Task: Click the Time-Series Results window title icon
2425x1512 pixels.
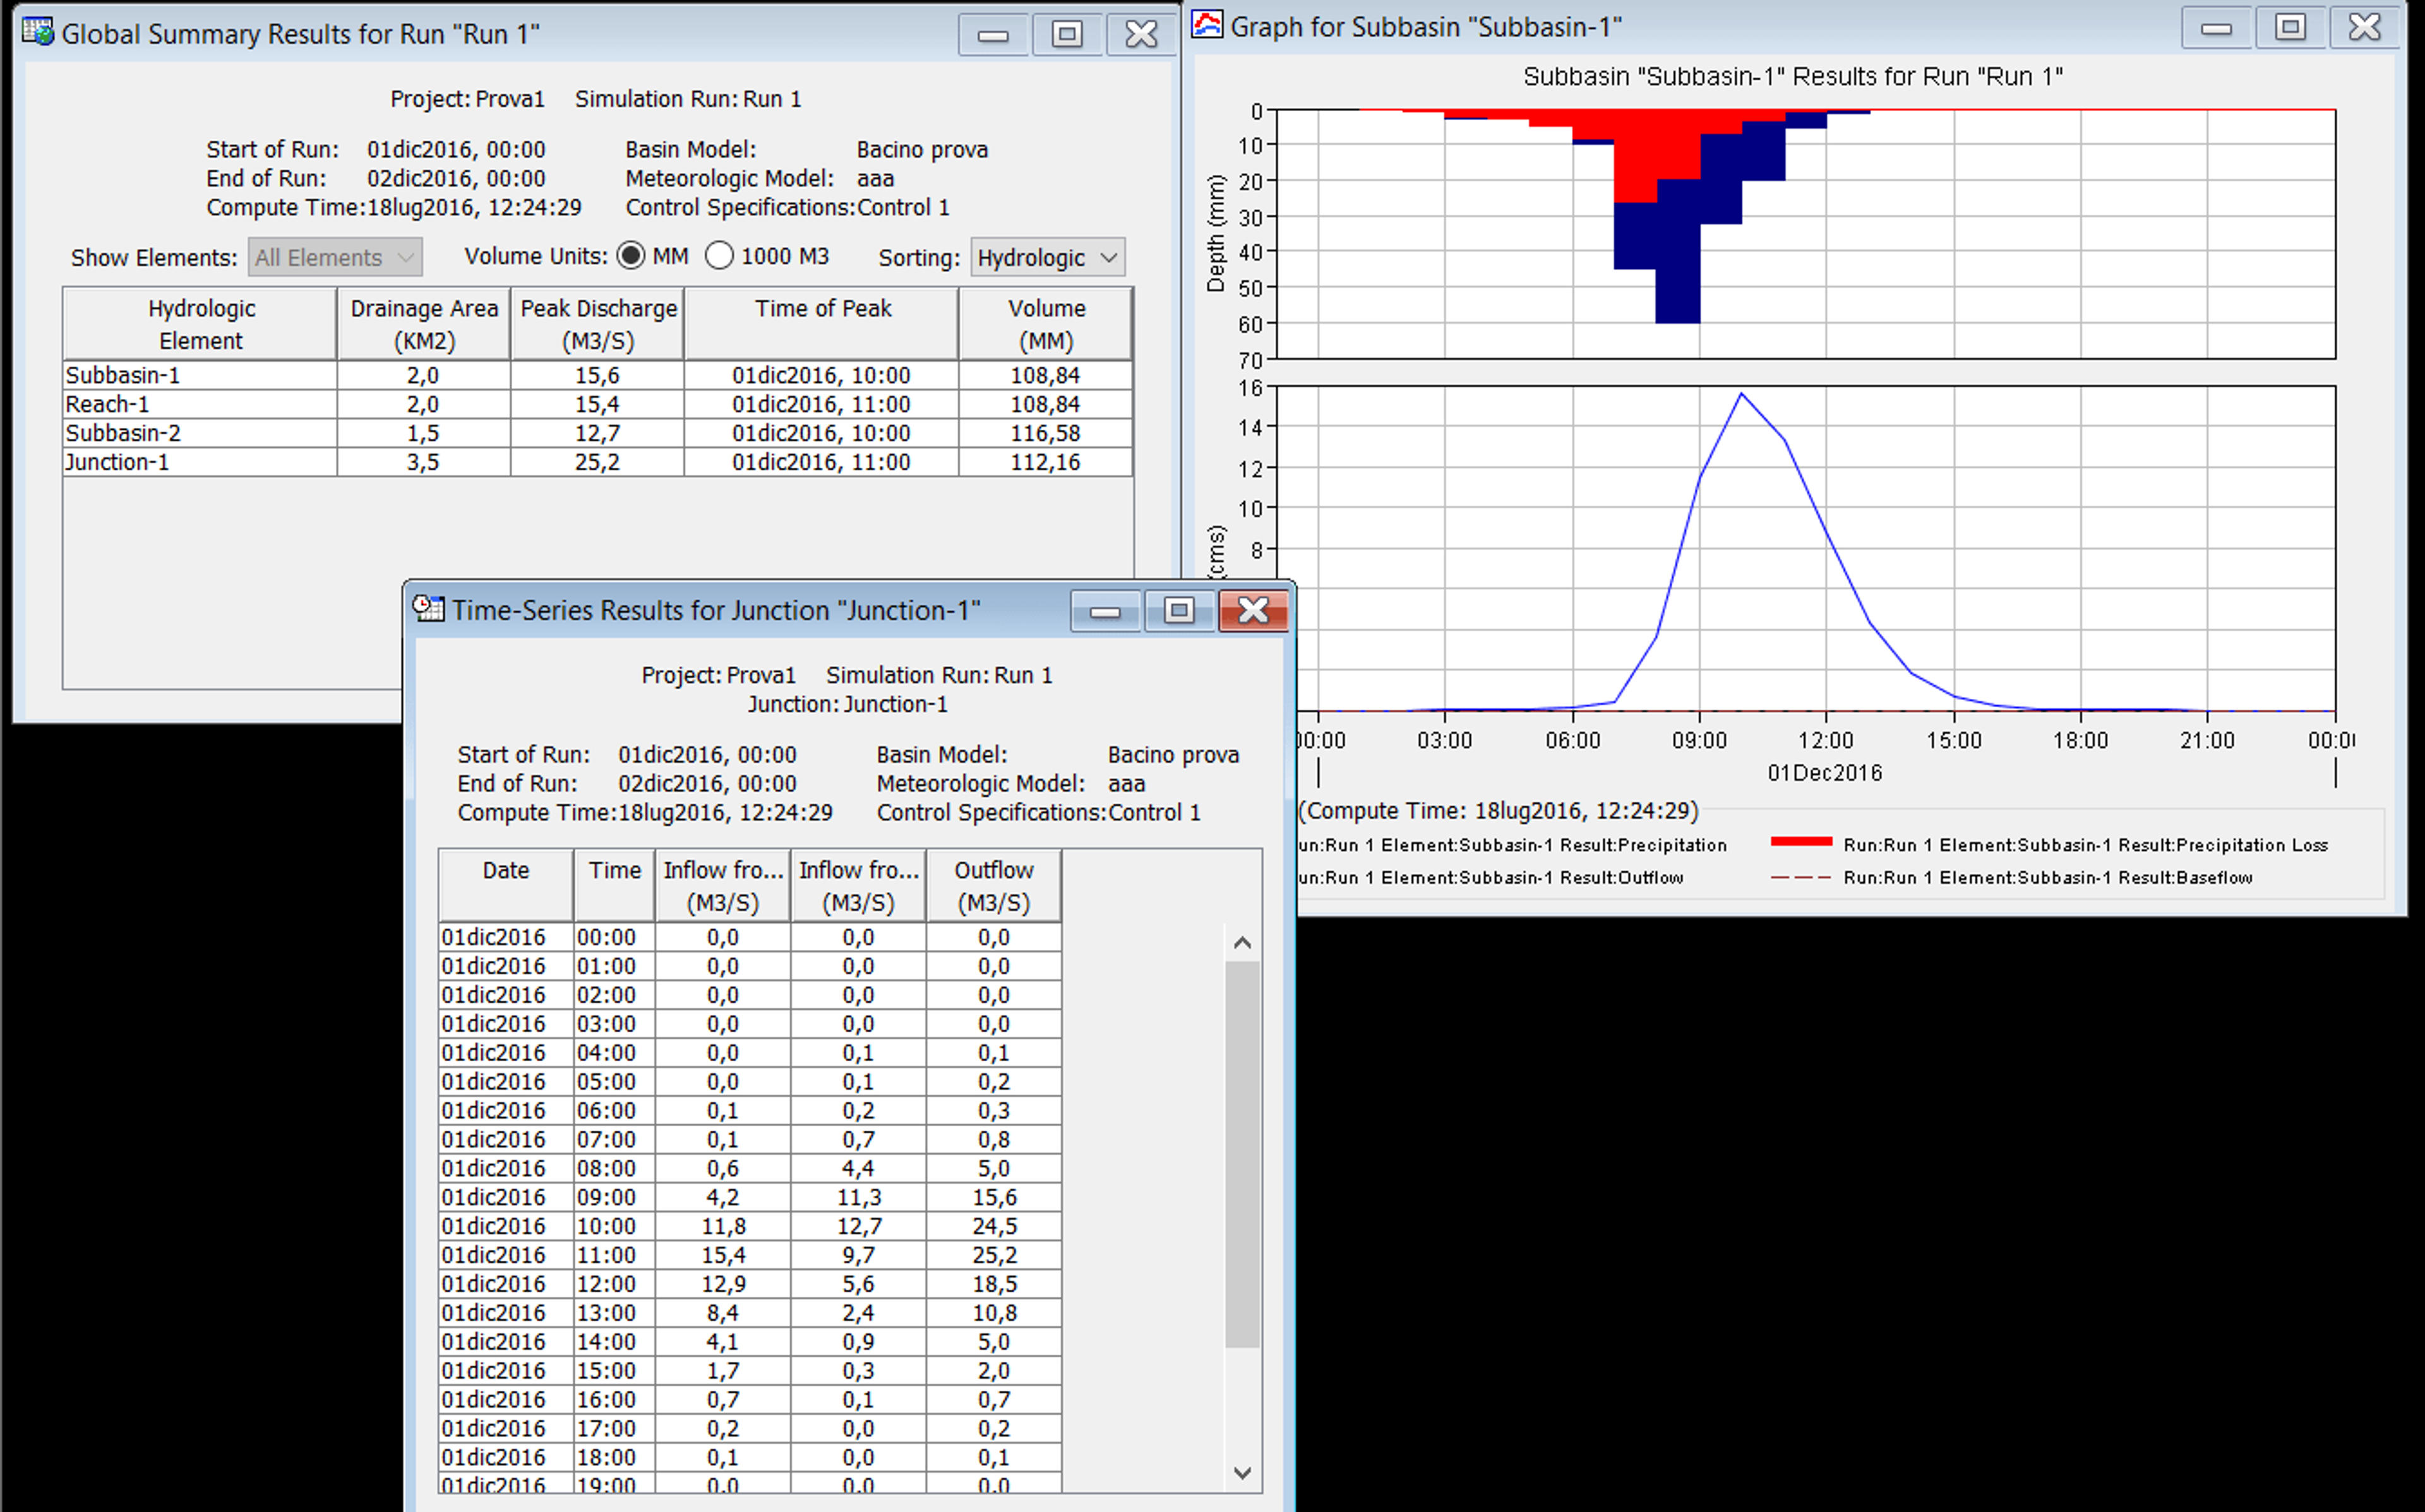Action: [x=429, y=608]
